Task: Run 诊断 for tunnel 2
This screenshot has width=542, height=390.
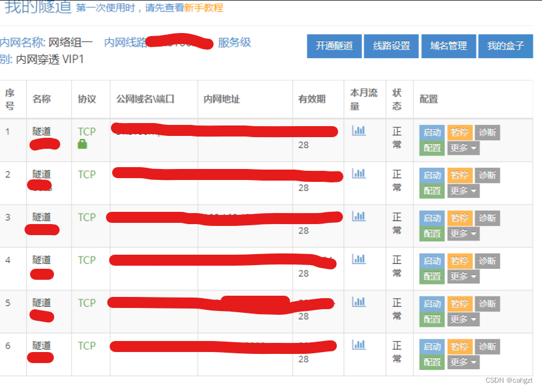Action: pyautogui.click(x=487, y=175)
